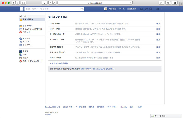Open ページを作成 footer link

pos(81,107)
